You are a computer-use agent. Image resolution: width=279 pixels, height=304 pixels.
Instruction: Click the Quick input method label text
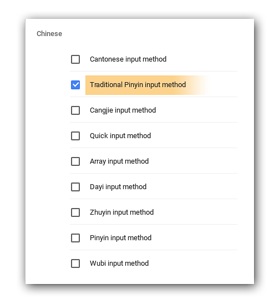pos(120,136)
